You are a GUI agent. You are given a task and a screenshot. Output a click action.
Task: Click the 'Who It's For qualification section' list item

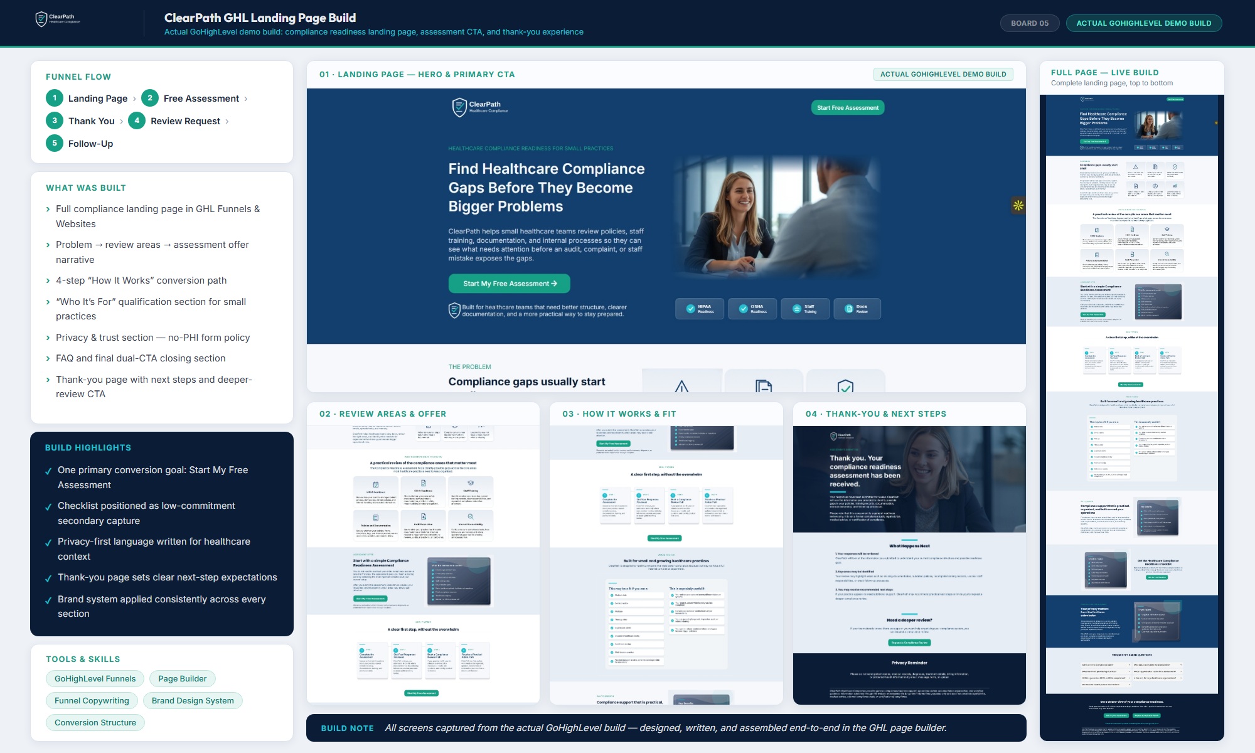151,309
